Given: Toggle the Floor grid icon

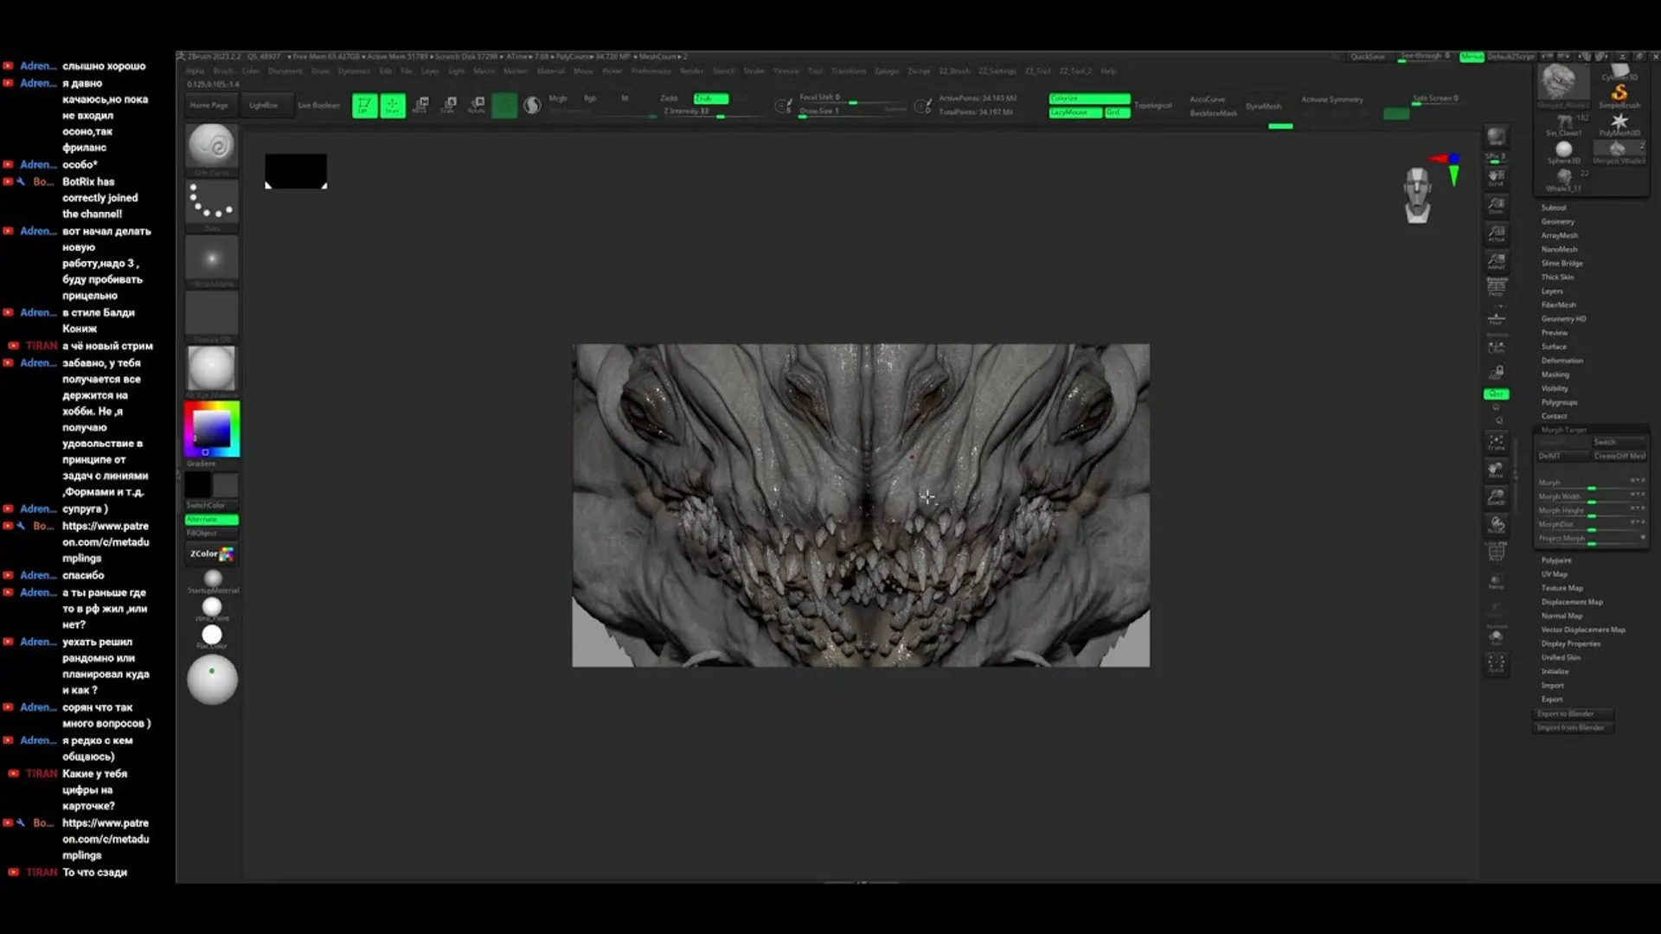Looking at the screenshot, I should (1496, 319).
